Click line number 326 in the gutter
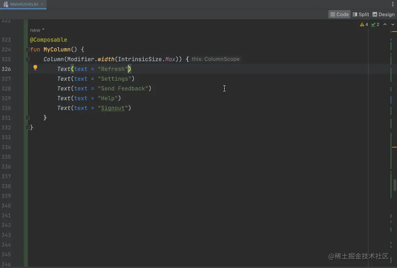 (6, 69)
